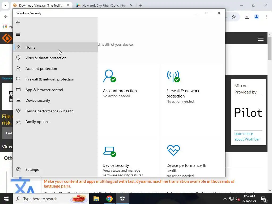The width and height of the screenshot is (272, 204).
Task: Click Chrome's back navigation arrow
Action: pos(6,17)
